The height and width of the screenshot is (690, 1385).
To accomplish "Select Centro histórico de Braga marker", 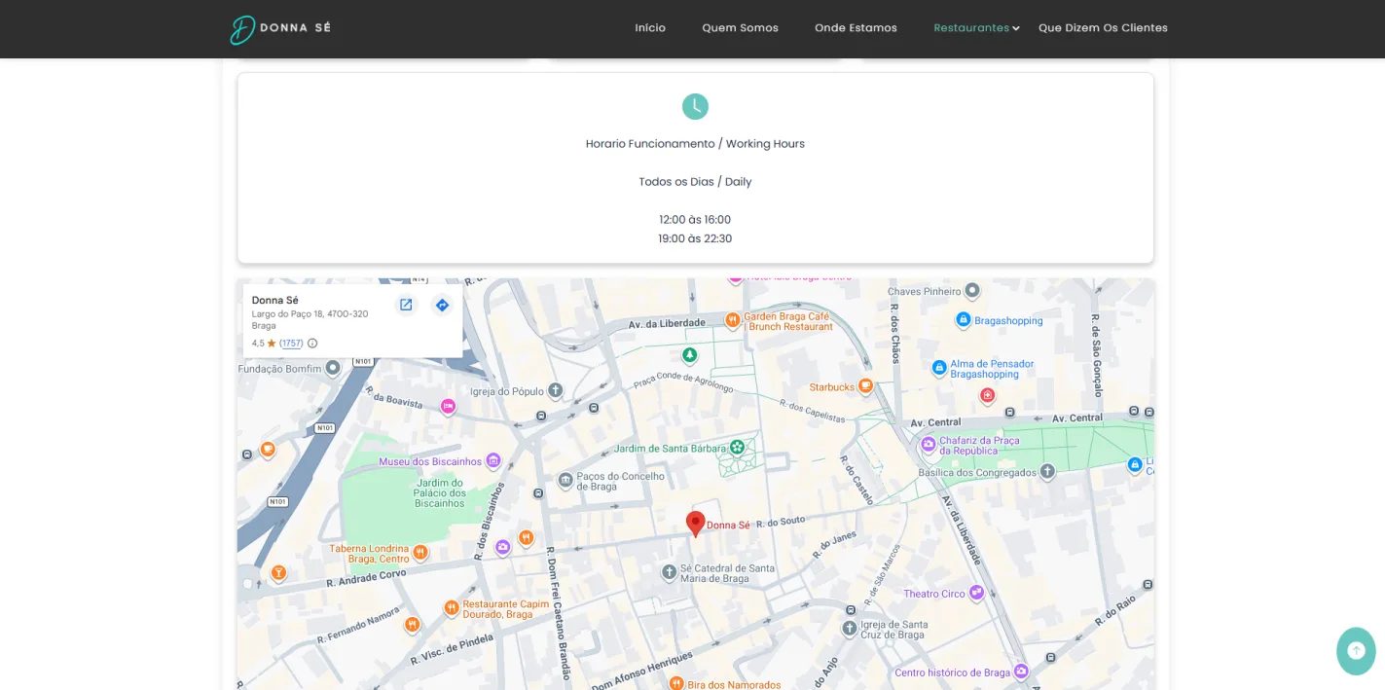I will (x=1021, y=672).
